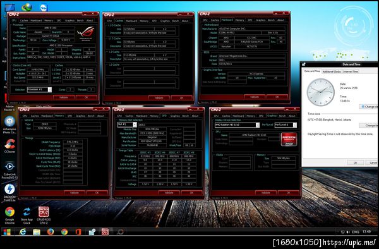The width and height of the screenshot is (379, 249).
Task: Click the AMD E-350 name field
Action: click(51, 28)
